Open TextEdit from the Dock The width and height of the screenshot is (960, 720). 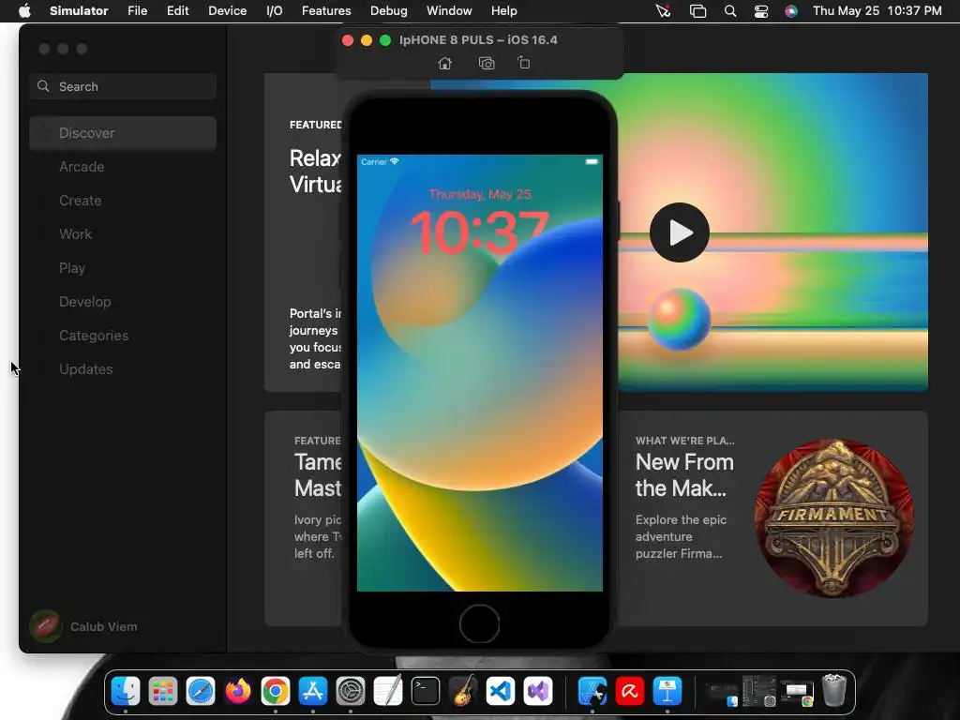[388, 691]
